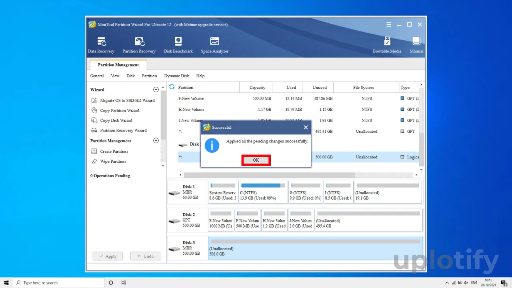Select C:(NTFS) partition on Disk 1
The height and width of the screenshot is (288, 512).
pos(263,192)
